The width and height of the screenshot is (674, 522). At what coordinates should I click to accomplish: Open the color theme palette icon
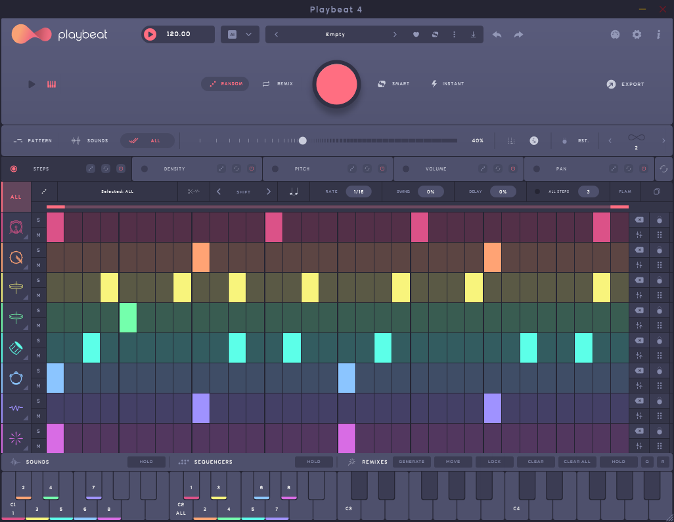615,34
